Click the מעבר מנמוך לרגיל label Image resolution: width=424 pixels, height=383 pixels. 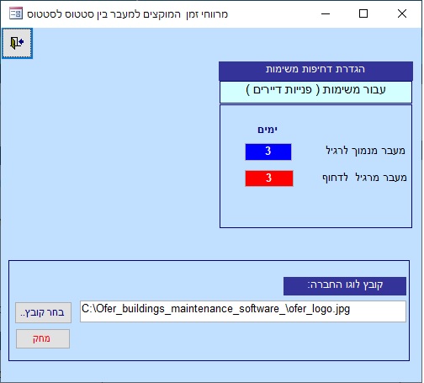tap(365, 151)
